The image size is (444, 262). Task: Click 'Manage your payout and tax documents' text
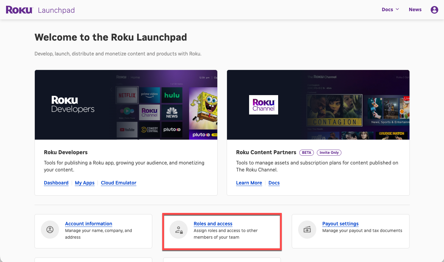[362, 231]
